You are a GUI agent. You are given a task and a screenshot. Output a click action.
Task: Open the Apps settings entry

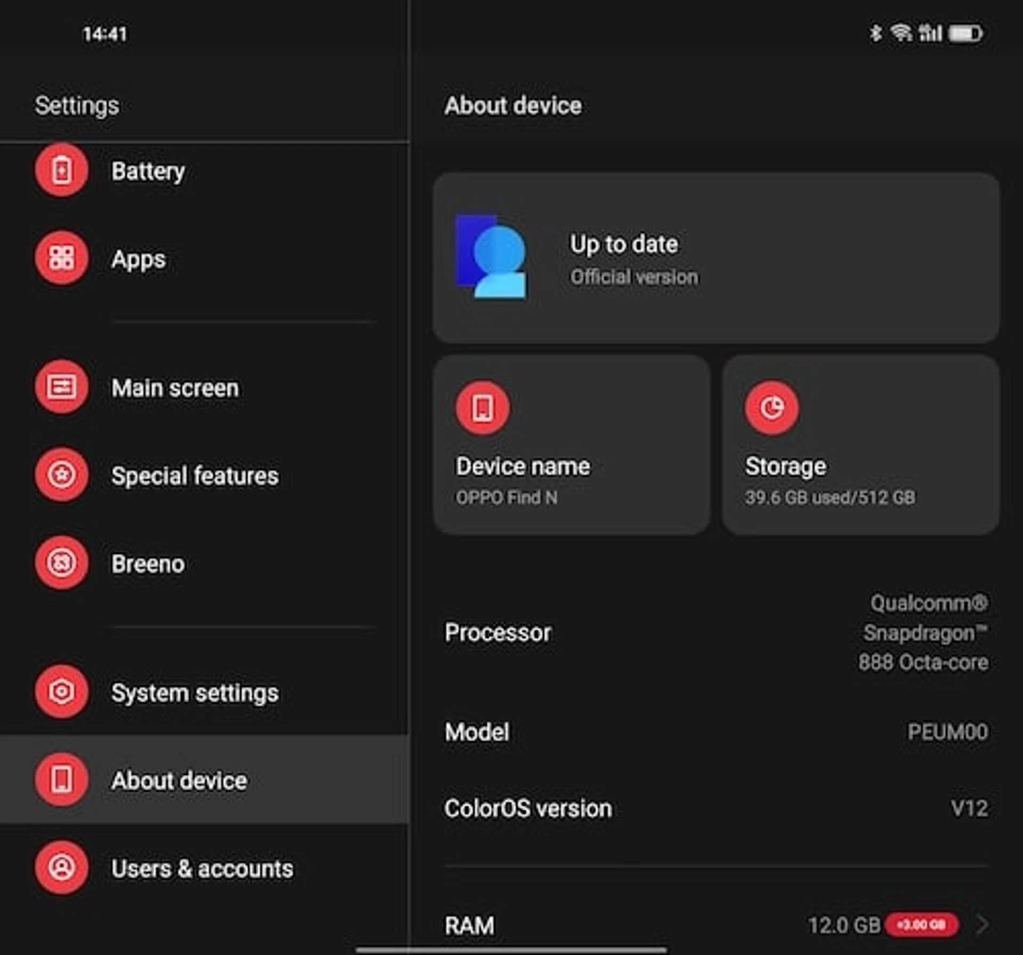click(205, 259)
